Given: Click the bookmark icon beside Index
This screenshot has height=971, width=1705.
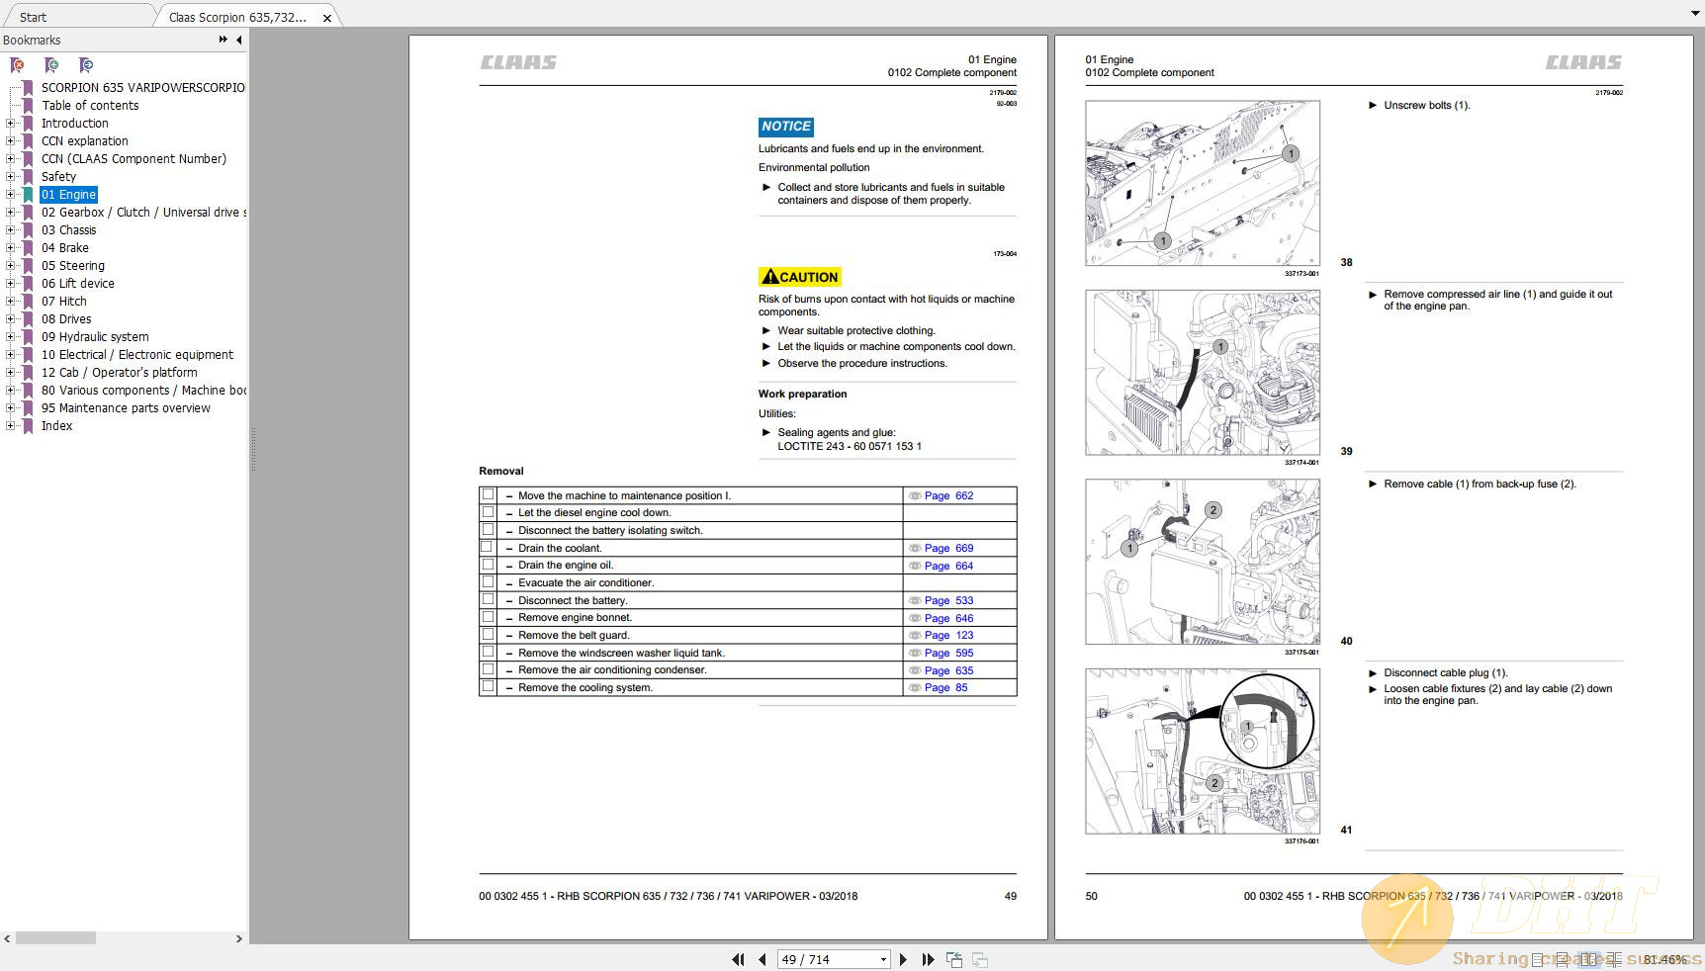Looking at the screenshot, I should coord(28,426).
